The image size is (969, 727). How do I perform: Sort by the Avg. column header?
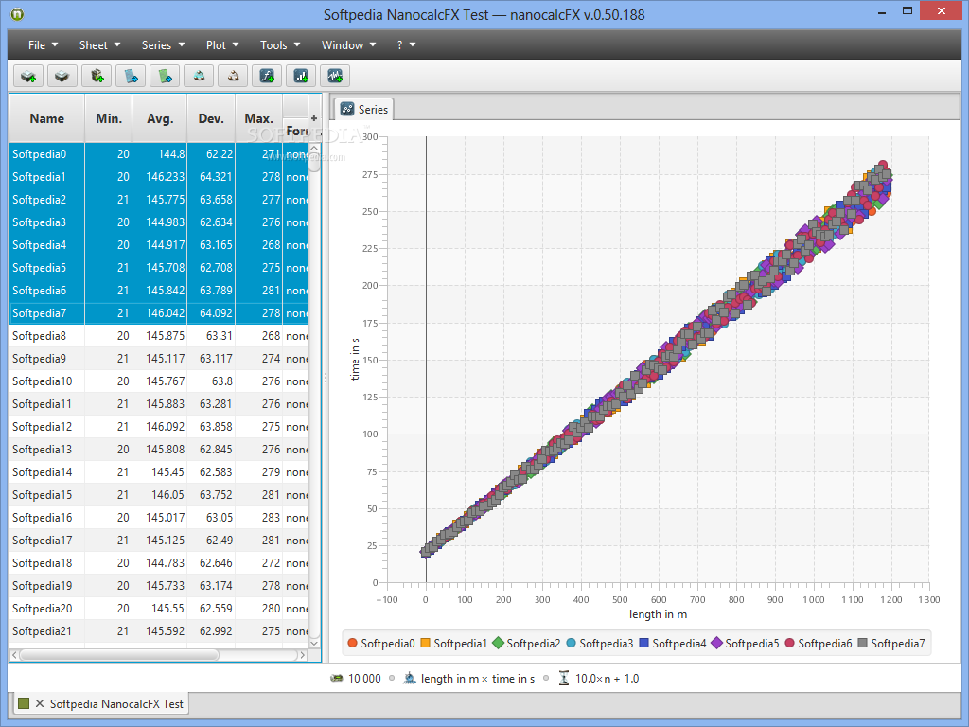tap(160, 118)
